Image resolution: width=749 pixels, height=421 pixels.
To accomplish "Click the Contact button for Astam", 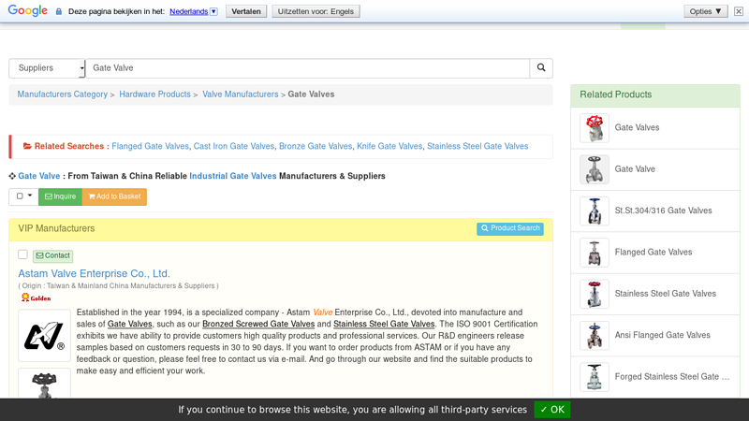I will (x=53, y=255).
